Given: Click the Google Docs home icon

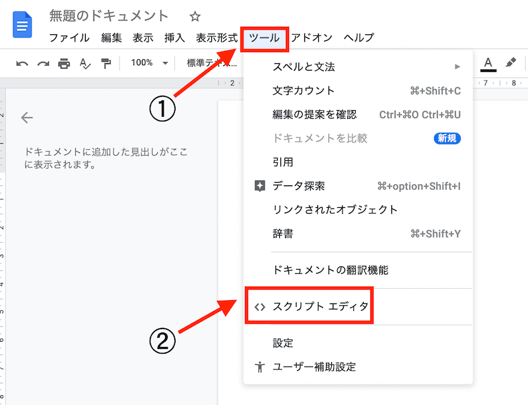Looking at the screenshot, I should [23, 24].
